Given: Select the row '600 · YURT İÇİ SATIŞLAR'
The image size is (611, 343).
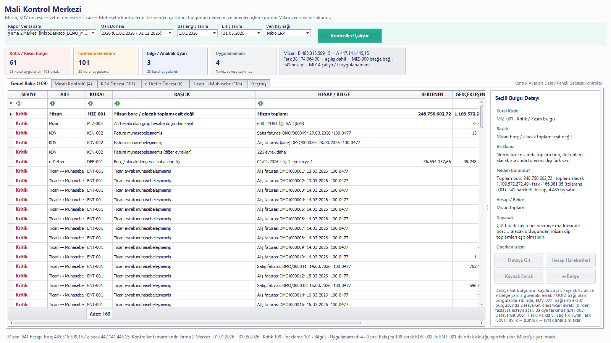Looking at the screenshot, I should pos(244,123).
